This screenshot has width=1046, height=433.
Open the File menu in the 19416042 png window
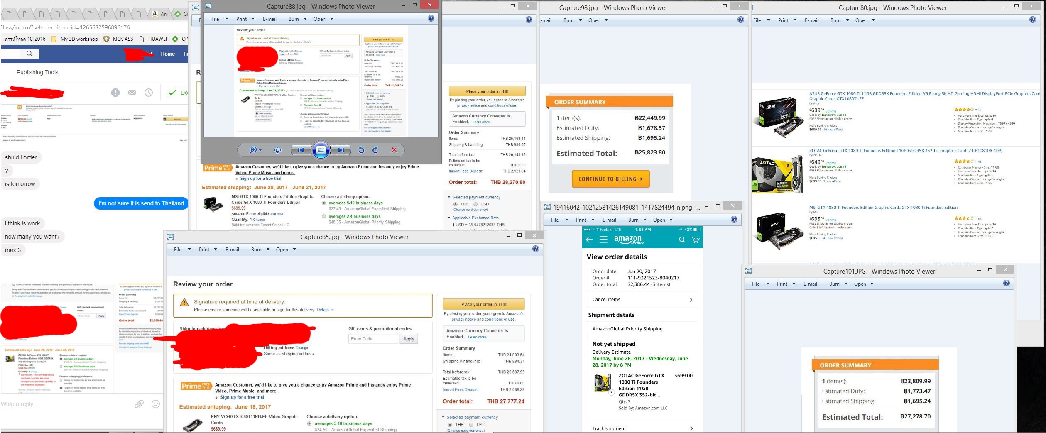(x=555, y=220)
